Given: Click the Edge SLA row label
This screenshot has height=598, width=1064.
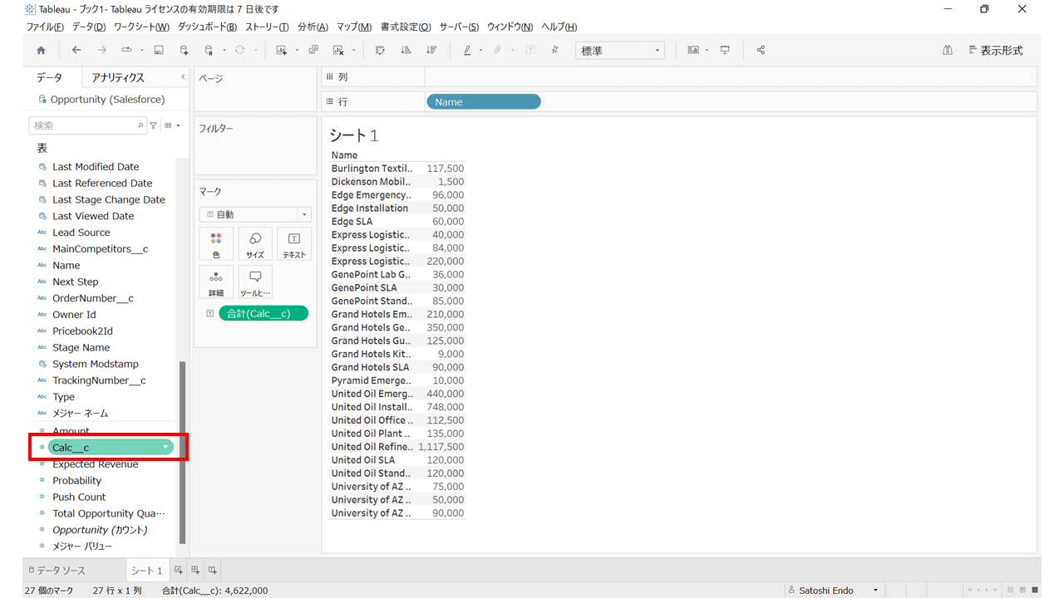Looking at the screenshot, I should (352, 222).
